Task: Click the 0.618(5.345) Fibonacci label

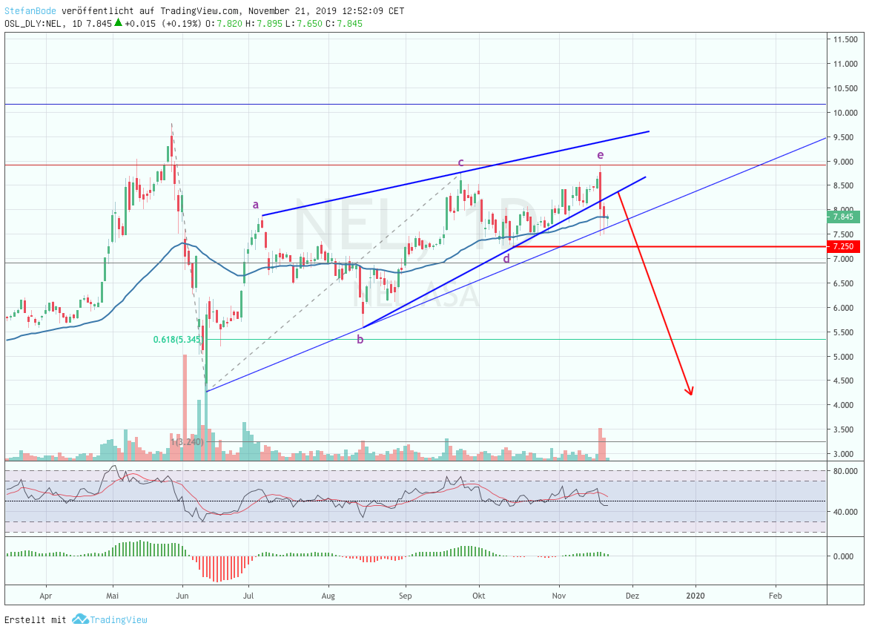Action: (x=176, y=339)
